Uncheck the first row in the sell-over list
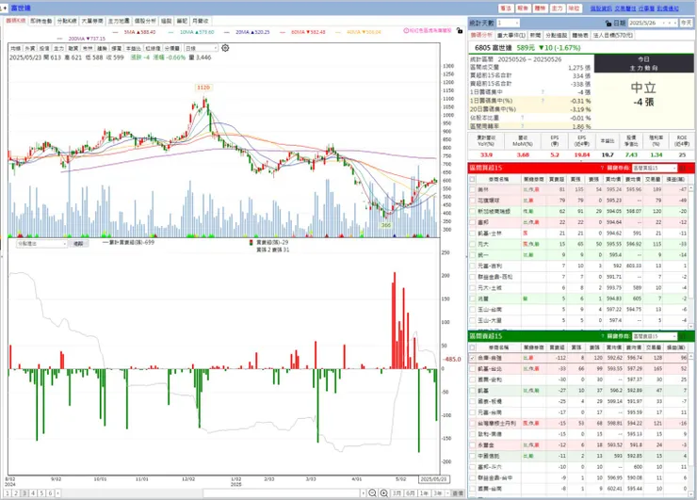Image resolution: width=697 pixels, height=500 pixels. pyautogui.click(x=472, y=358)
